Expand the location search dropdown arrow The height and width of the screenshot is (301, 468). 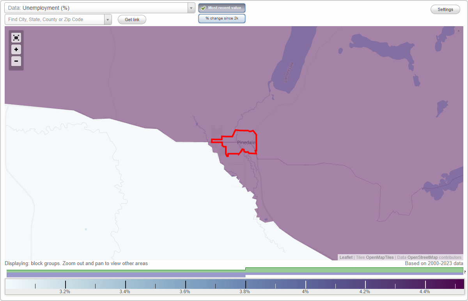(x=108, y=20)
